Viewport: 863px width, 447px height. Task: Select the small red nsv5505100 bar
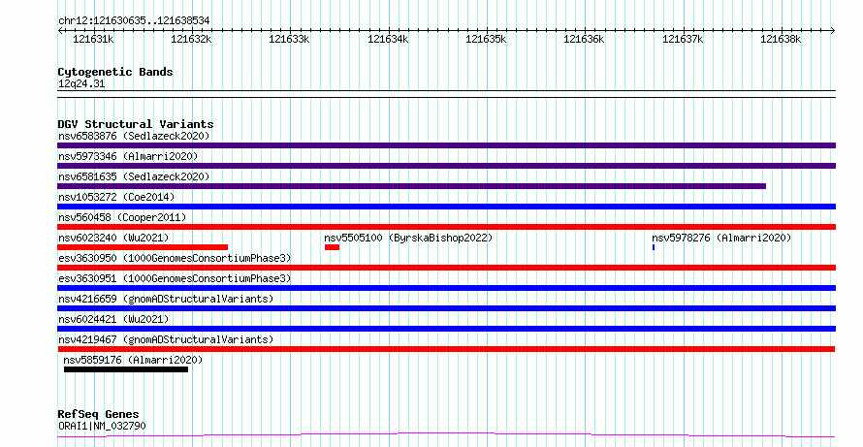click(332, 247)
